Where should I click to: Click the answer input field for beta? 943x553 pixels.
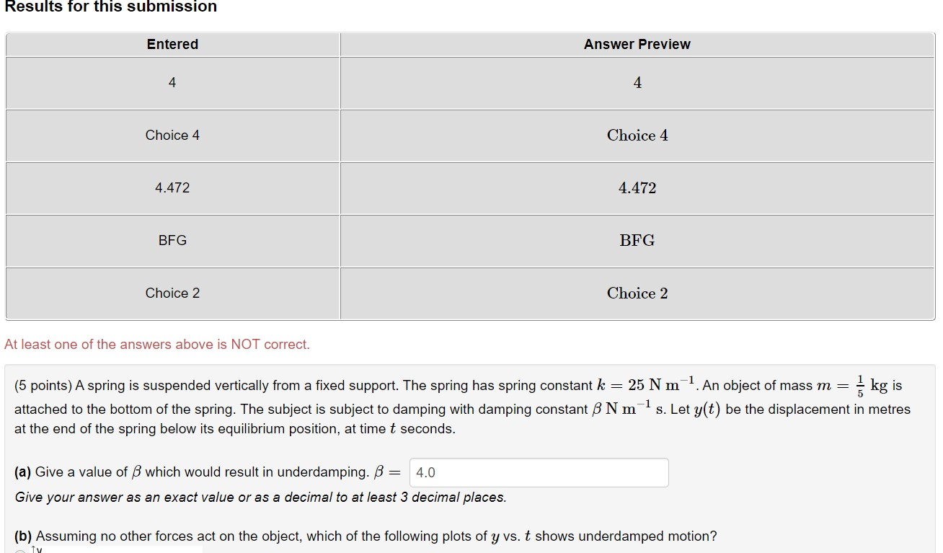point(539,472)
